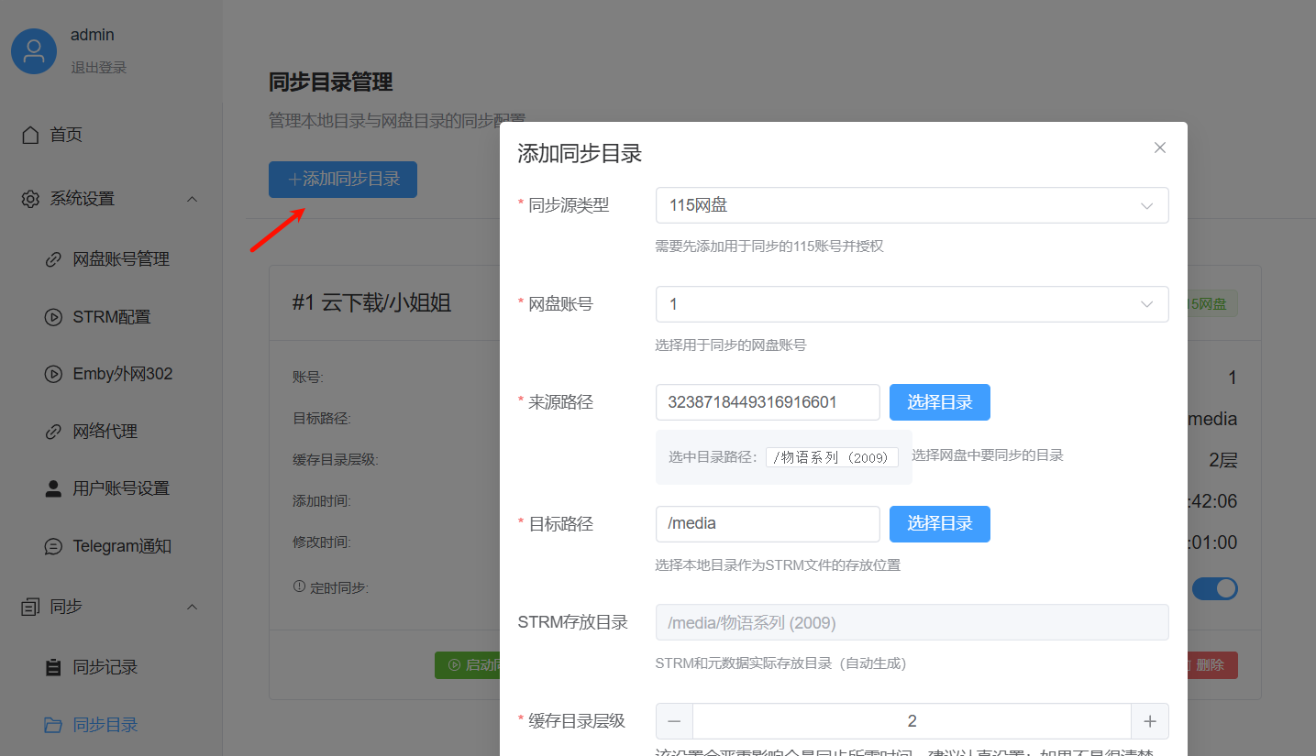Screen dimensions: 1316x756
Task: Open Emby外网302 settings via its play icon
Action: coord(55,373)
